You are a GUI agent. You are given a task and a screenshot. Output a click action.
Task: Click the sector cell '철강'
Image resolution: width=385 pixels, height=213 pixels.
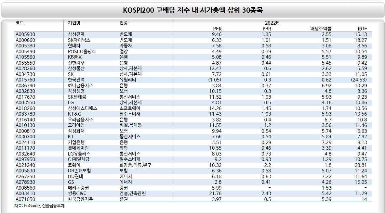point(124,52)
